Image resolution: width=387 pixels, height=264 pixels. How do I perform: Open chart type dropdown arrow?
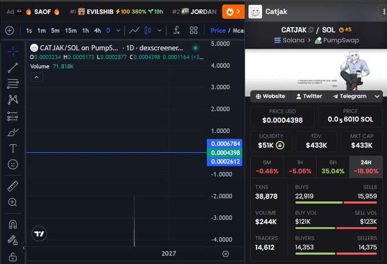(160, 30)
